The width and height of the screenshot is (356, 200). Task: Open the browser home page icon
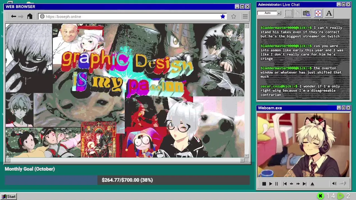[x=30, y=16]
